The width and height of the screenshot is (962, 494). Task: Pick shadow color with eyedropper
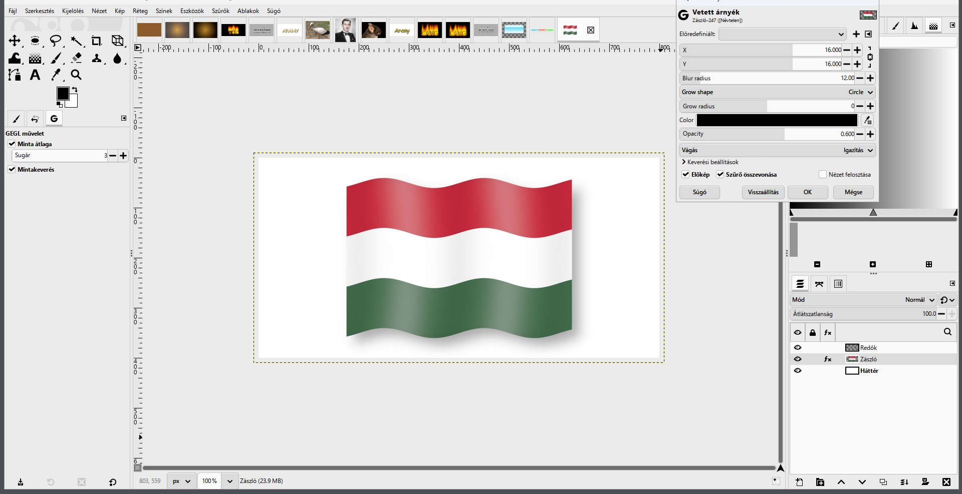click(867, 120)
